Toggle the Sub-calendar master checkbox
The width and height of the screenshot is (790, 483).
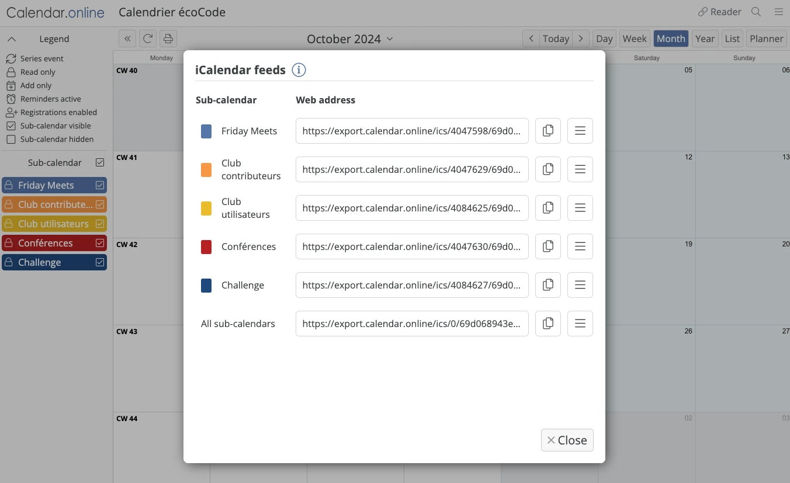[x=100, y=162]
